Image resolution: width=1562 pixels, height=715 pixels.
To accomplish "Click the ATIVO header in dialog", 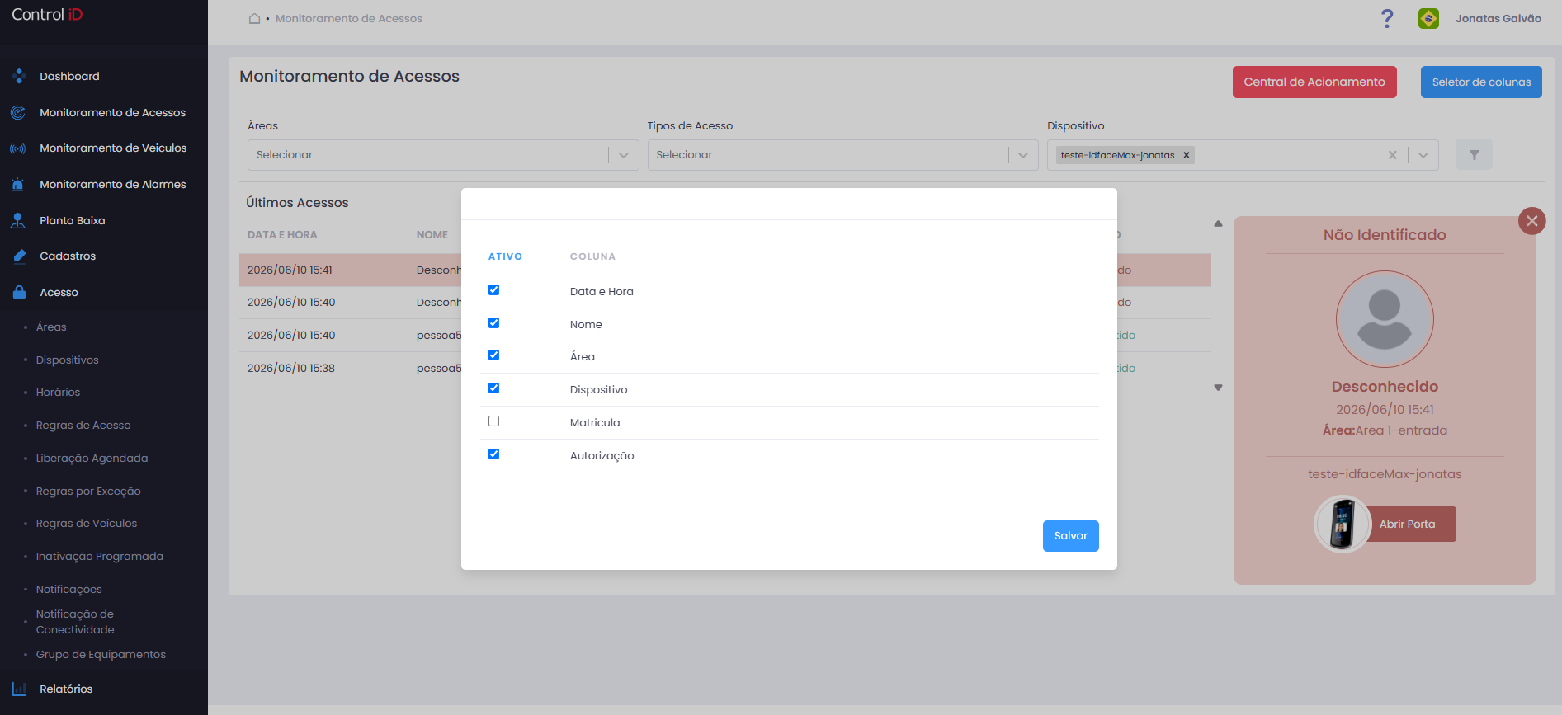I will (x=505, y=256).
